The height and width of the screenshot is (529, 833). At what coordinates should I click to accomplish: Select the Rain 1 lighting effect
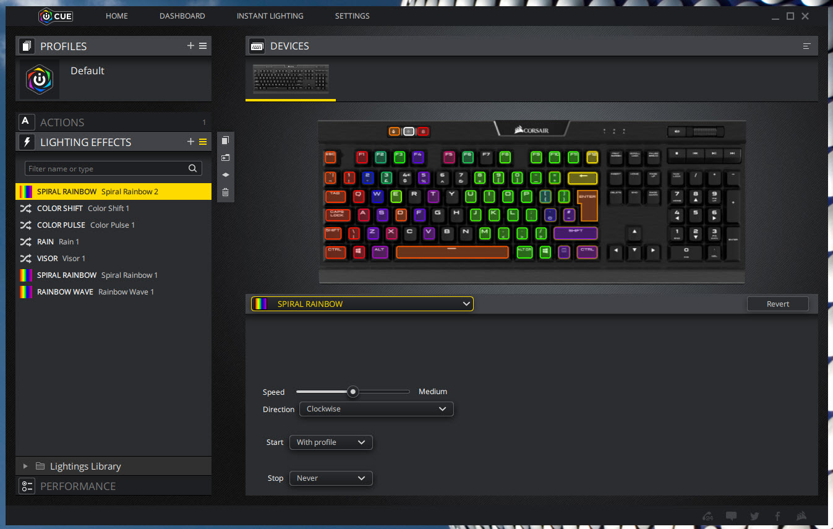pyautogui.click(x=114, y=242)
